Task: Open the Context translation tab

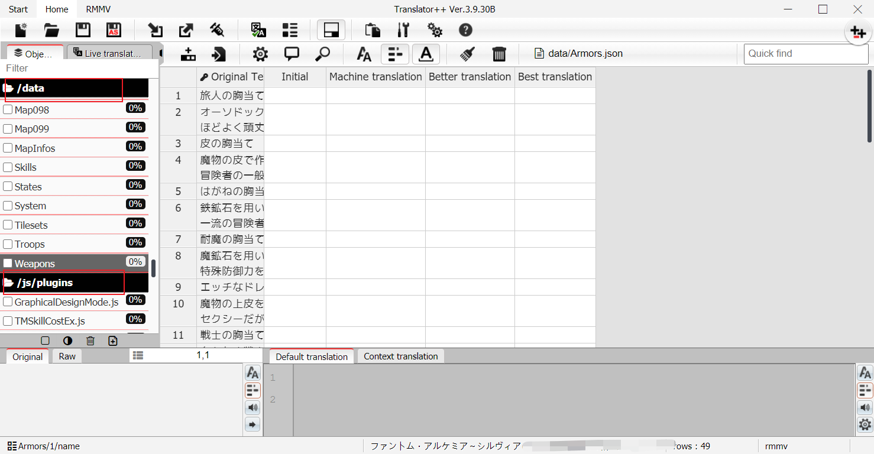Action: pyautogui.click(x=400, y=356)
